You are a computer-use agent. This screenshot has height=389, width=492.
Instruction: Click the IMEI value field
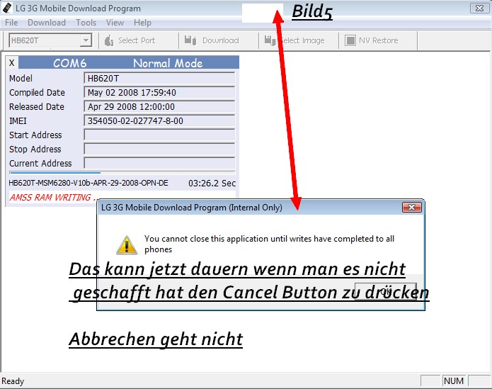click(x=159, y=120)
